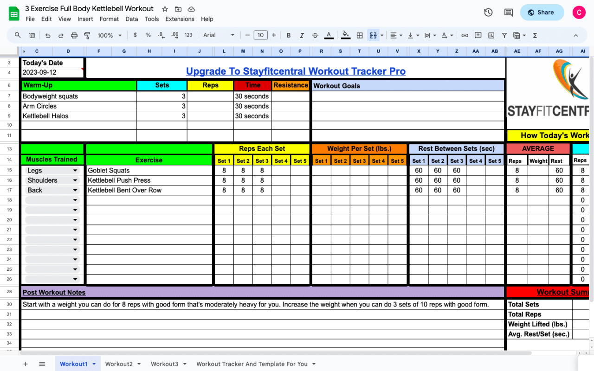
Task: Increase the font size
Action: click(x=274, y=35)
